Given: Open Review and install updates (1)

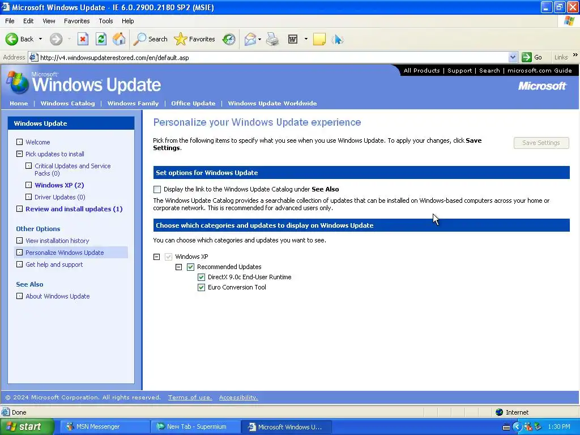Looking at the screenshot, I should 74,209.
